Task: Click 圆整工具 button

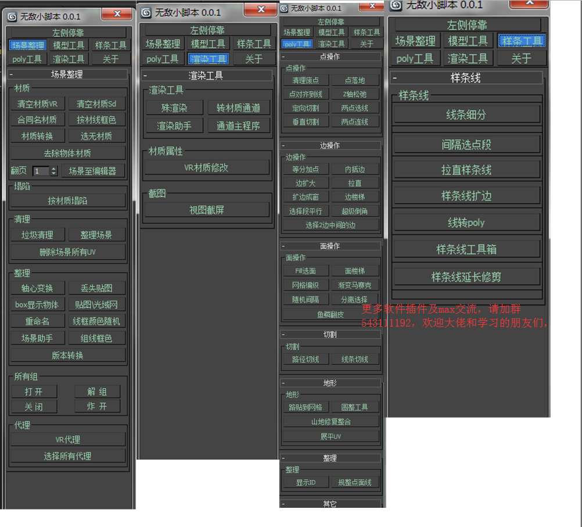Action: pos(355,407)
